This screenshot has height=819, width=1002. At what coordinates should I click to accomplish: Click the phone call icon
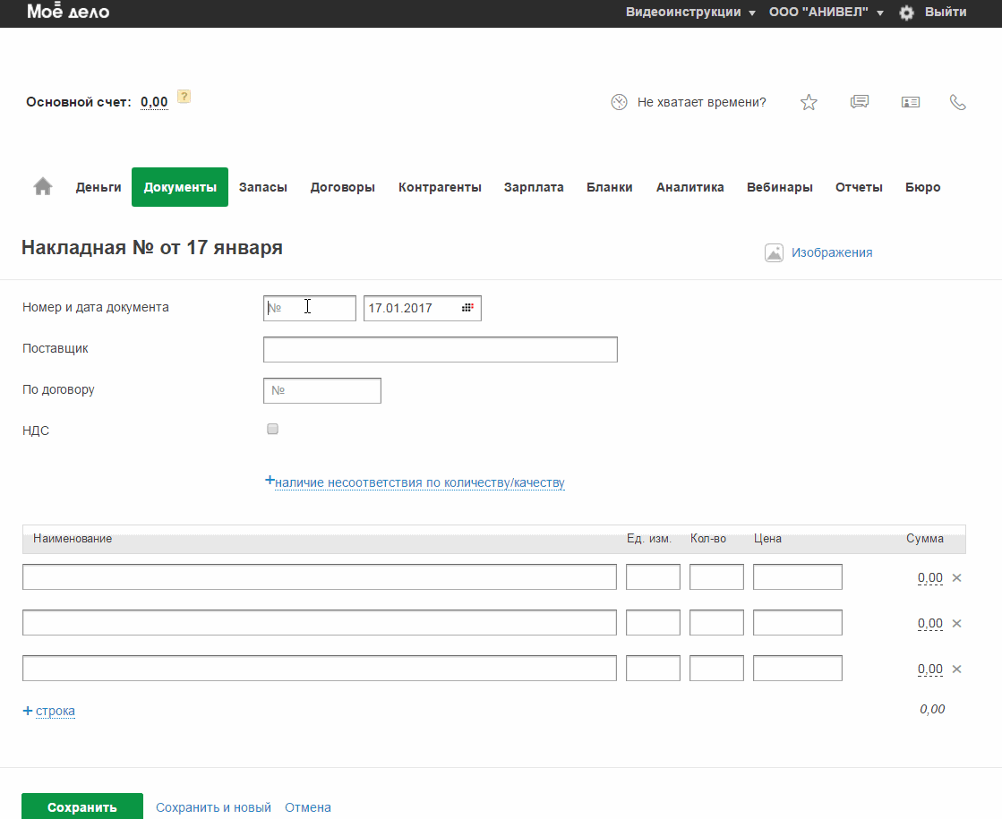click(958, 102)
